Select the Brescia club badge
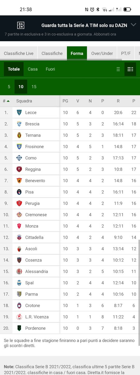The height and width of the screenshot is (375, 140). (x=19, y=124)
